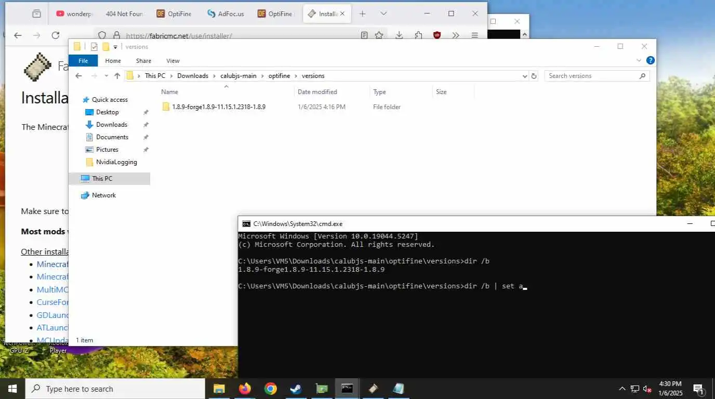Expand the address bar history dropdown
Image resolution: width=715 pixels, height=399 pixels.
pyautogui.click(x=524, y=76)
